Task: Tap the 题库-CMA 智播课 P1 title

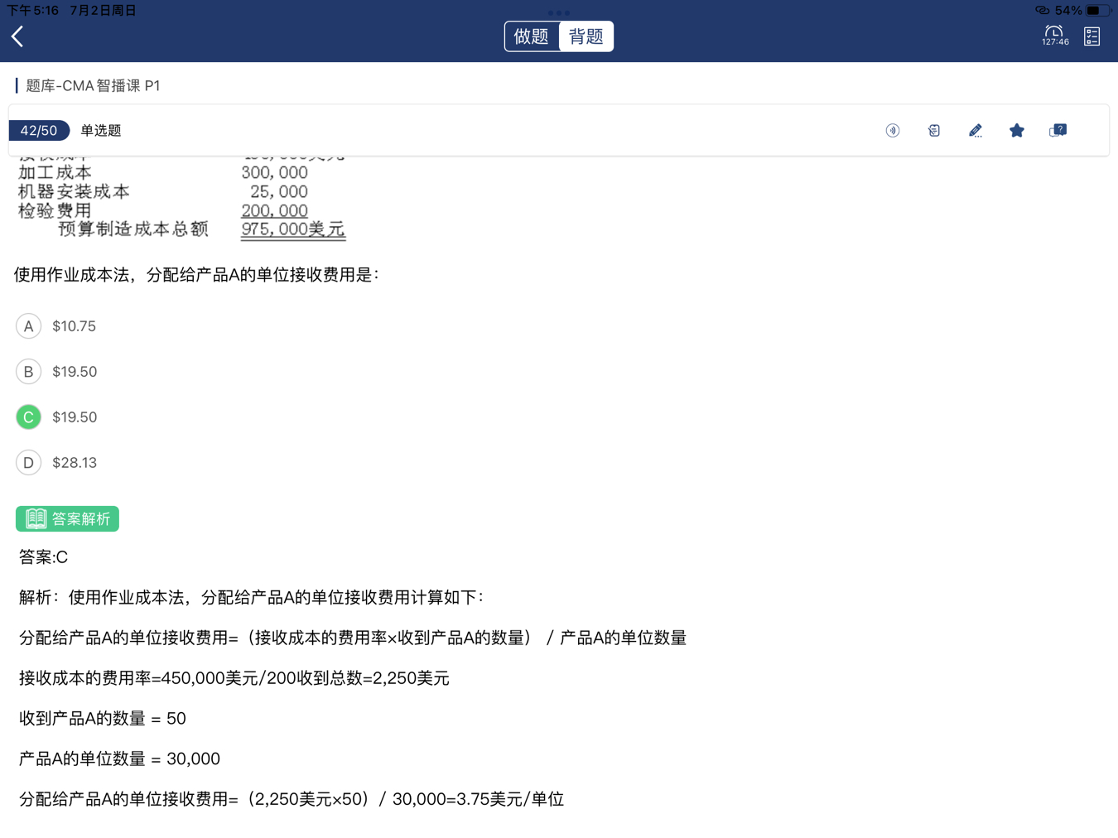Action: [x=93, y=86]
